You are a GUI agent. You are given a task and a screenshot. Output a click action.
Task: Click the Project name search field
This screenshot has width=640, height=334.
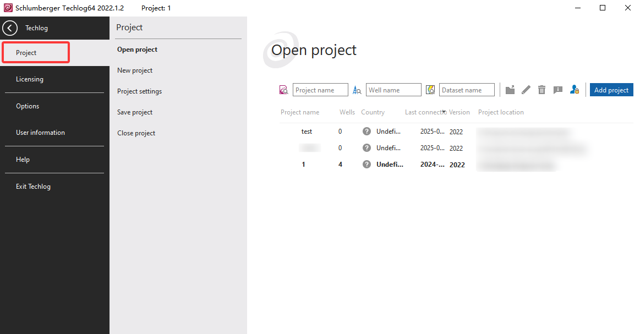(320, 90)
